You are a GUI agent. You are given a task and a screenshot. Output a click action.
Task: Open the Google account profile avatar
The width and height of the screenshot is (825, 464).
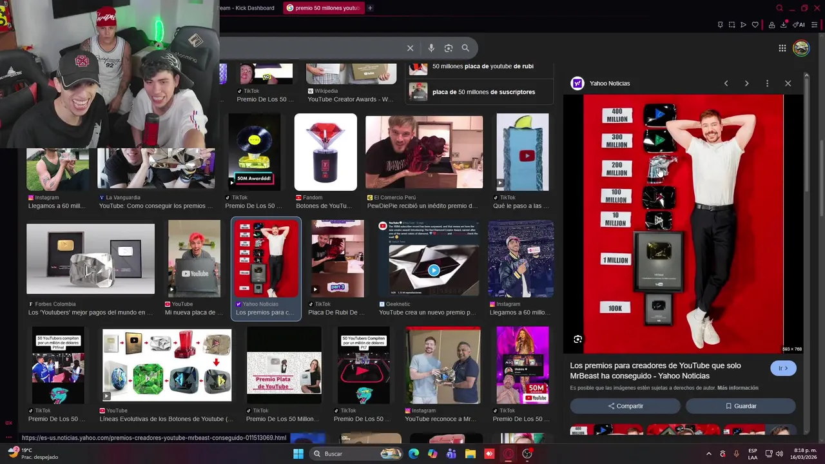click(x=801, y=48)
